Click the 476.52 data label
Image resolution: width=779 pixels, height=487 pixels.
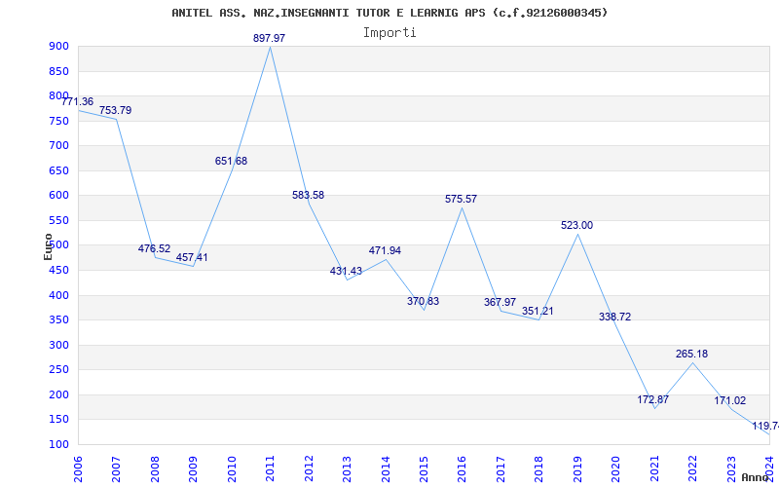154,248
